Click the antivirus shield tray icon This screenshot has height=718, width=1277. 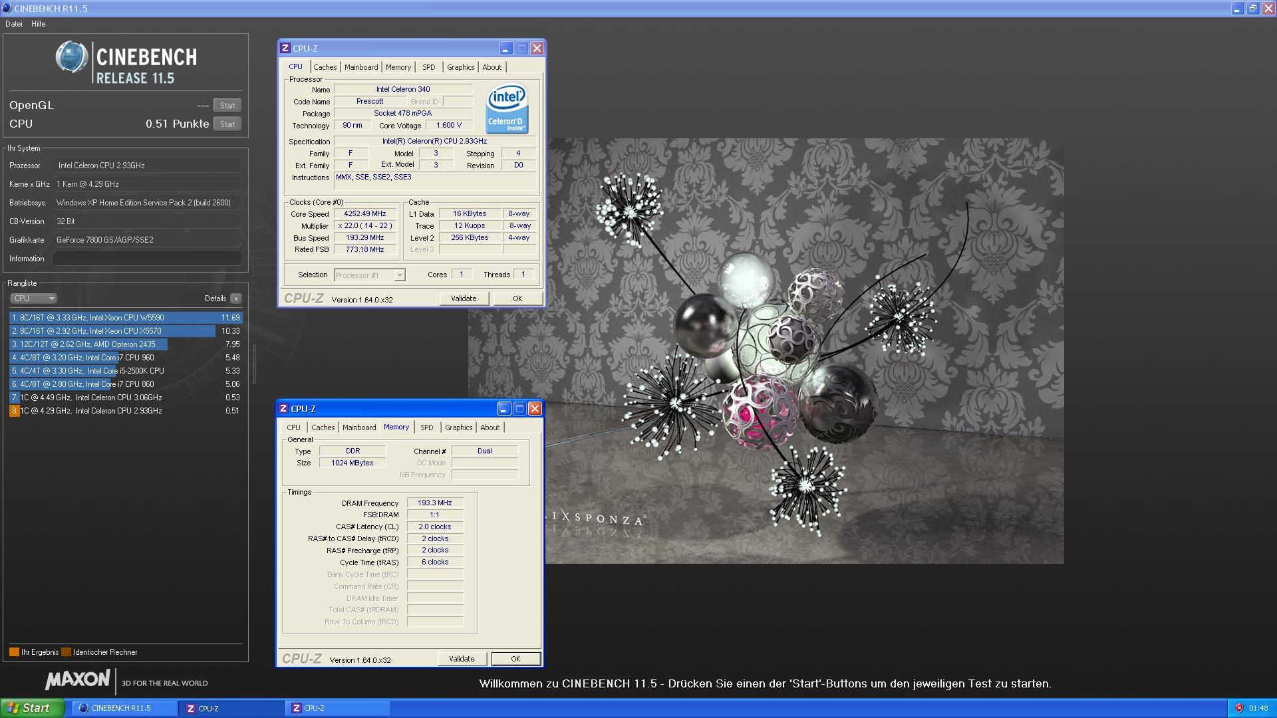coord(1239,708)
